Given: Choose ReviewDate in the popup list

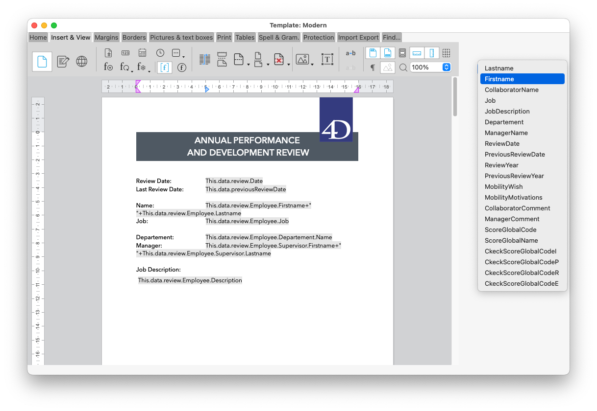Looking at the screenshot, I should click(x=502, y=143).
